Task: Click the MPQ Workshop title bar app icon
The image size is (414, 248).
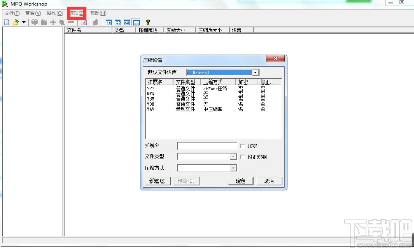Action: [5, 4]
